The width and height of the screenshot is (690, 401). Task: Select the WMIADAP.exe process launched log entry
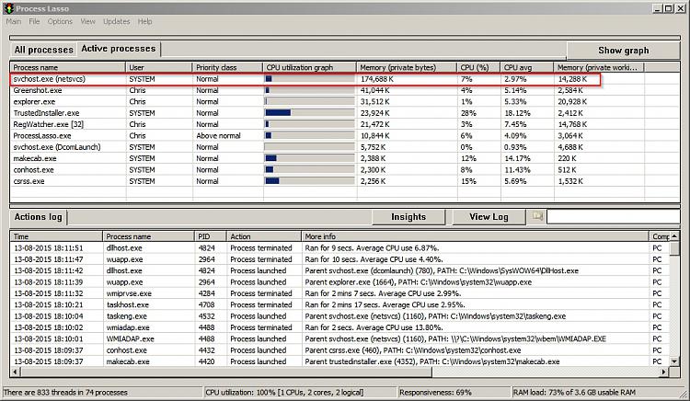tap(339, 339)
